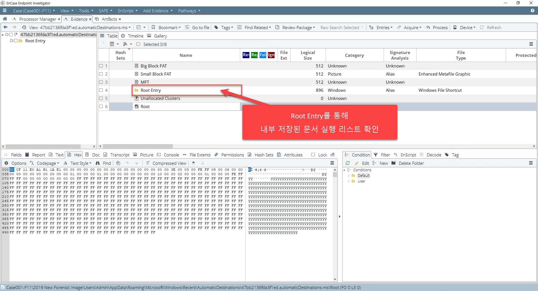538x291 pixels.
Task: Open the Fields viewer tab
Action: point(13,155)
